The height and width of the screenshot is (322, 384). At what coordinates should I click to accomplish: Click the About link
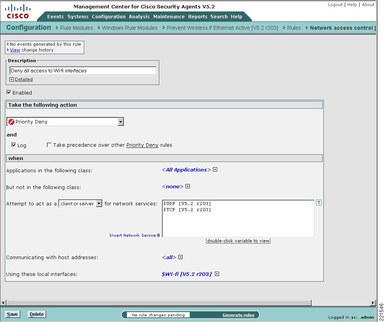(x=368, y=5)
